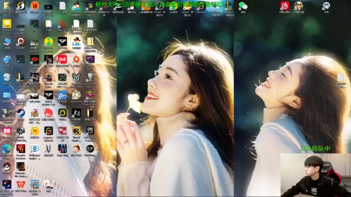Open the Steam shortcut
The height and width of the screenshot is (197, 351).
pos(21,113)
